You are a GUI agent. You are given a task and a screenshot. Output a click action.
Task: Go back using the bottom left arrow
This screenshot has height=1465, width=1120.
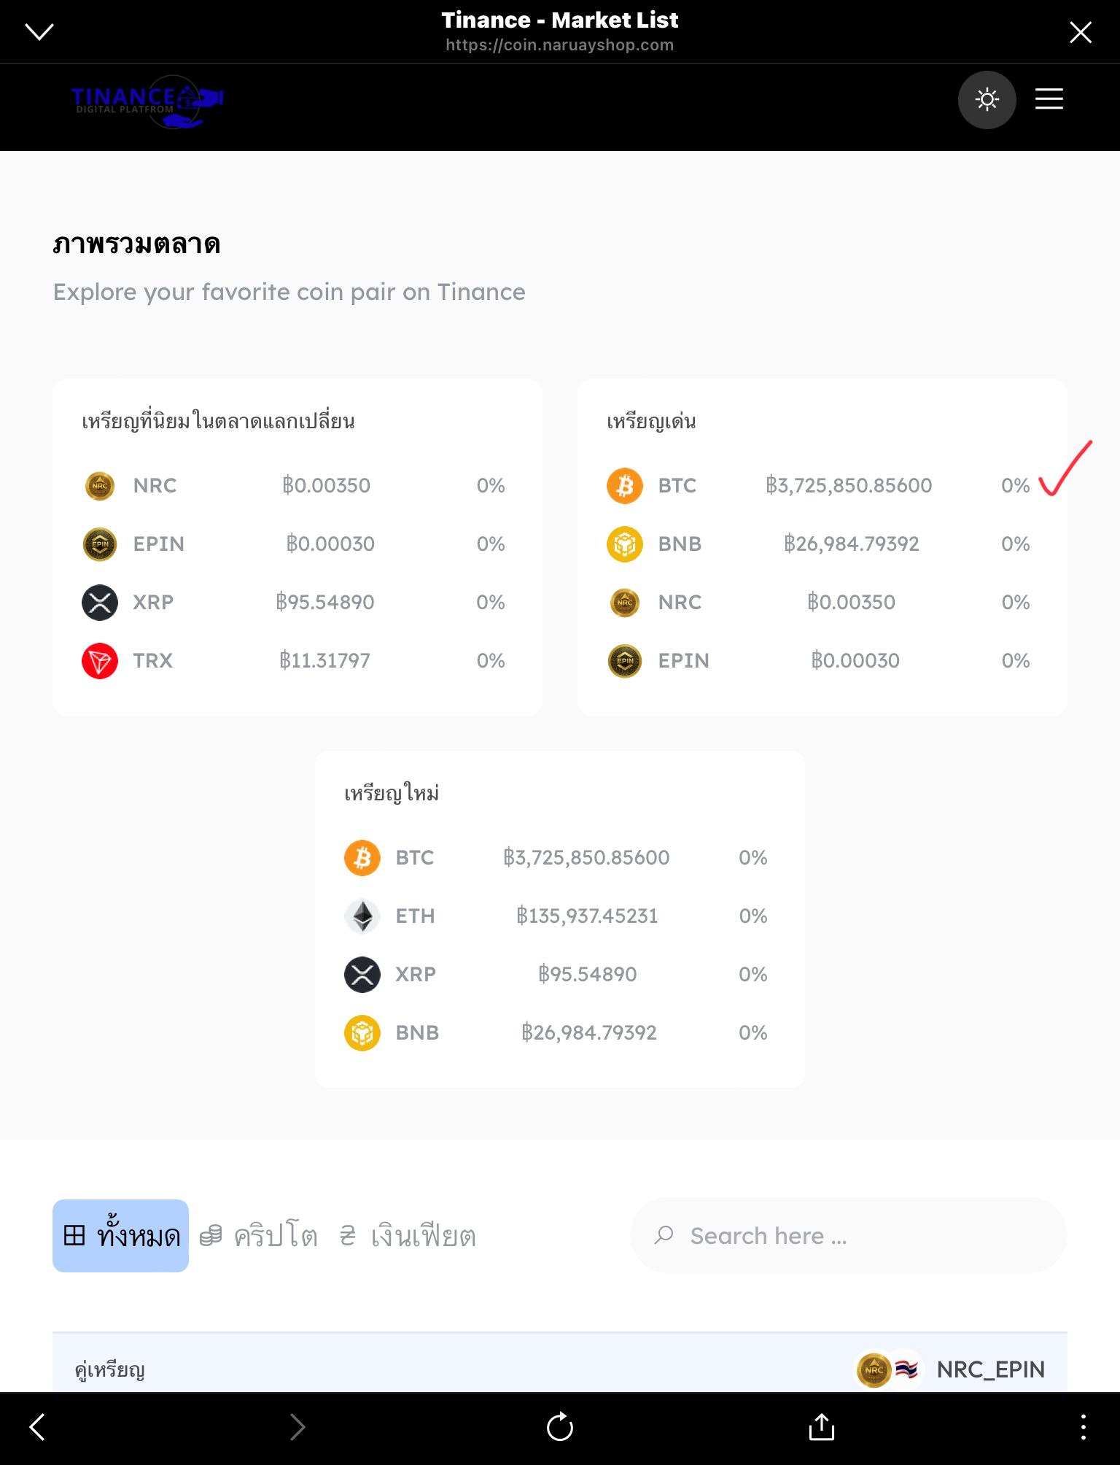(37, 1427)
